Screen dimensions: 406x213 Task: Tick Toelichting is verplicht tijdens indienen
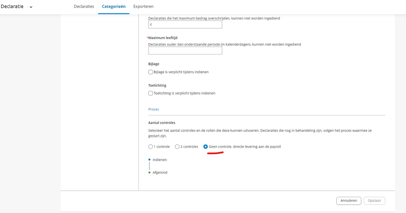pos(151,93)
